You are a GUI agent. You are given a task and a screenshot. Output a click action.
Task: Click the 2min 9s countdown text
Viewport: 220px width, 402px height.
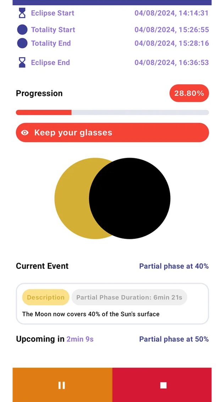[80, 339]
